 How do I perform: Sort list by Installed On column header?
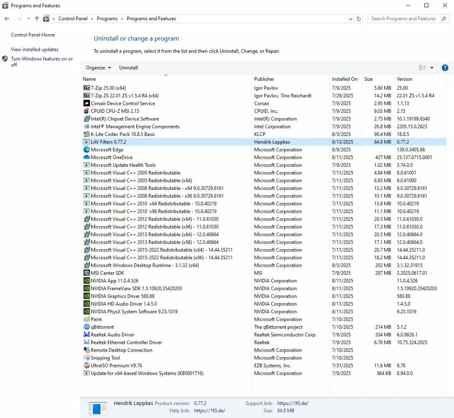point(346,79)
